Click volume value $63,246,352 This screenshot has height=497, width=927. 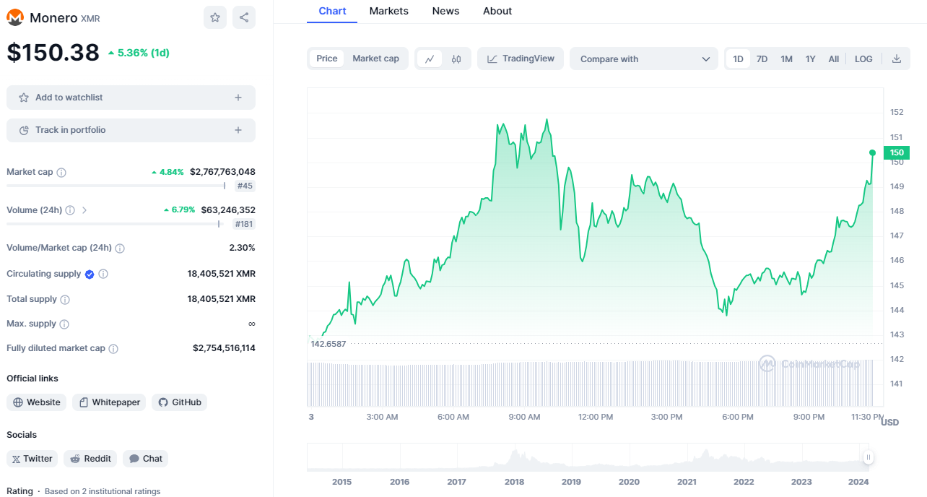[228, 210]
